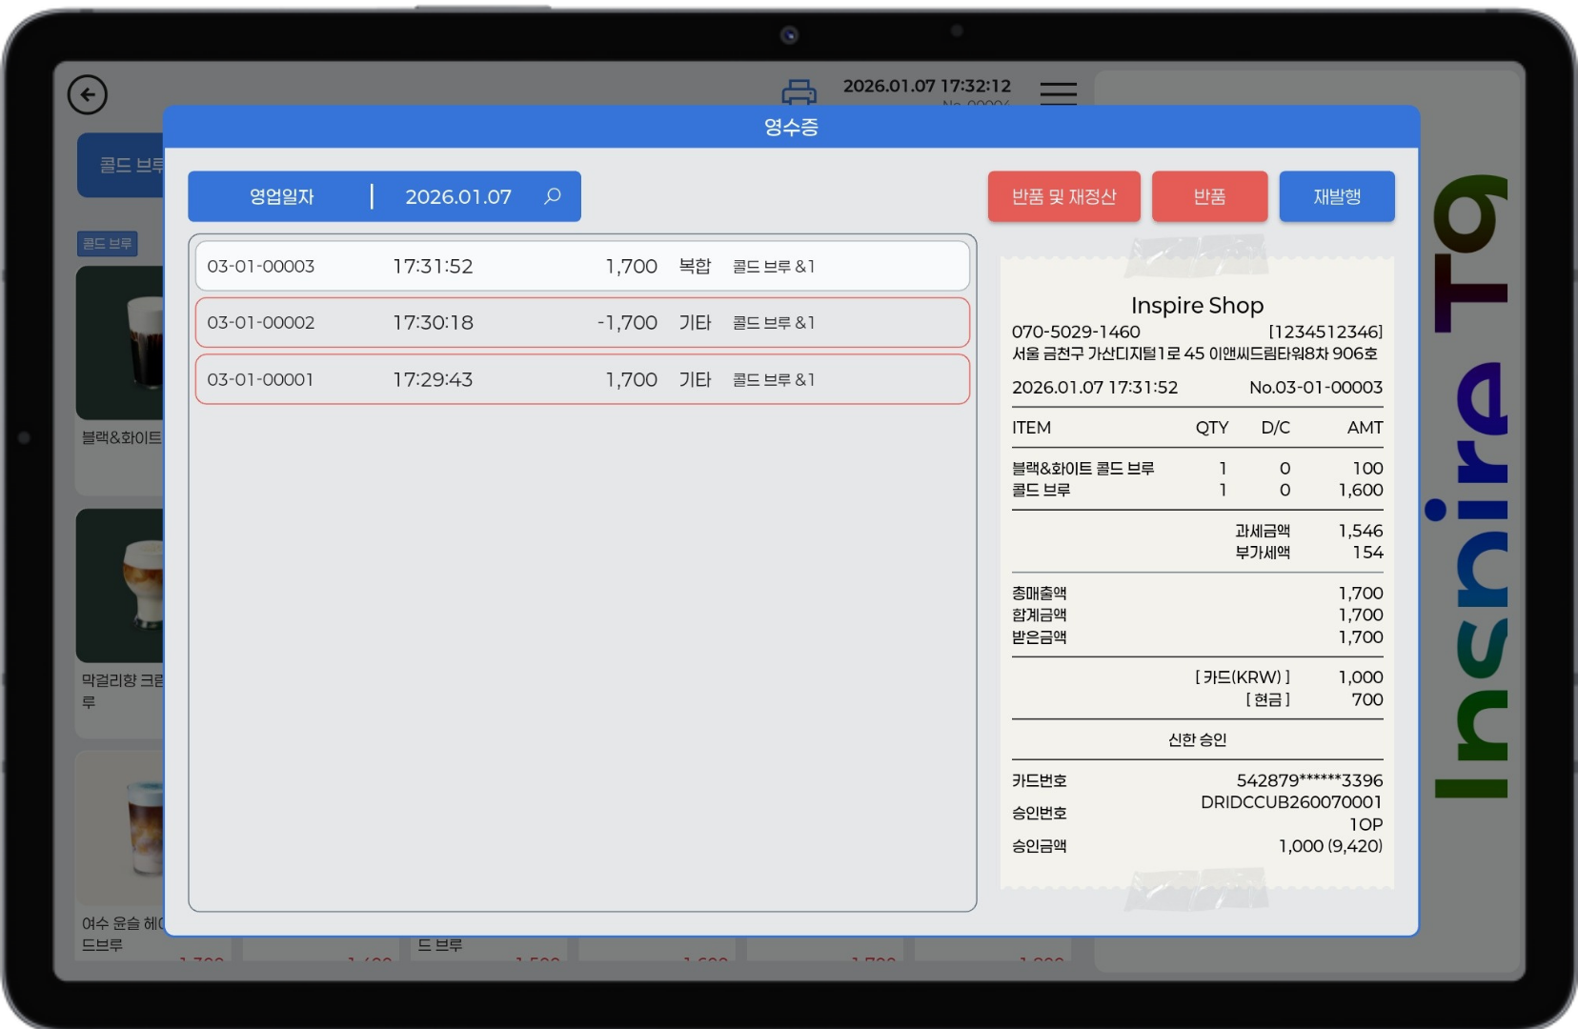1578x1029 pixels.
Task: Choose receipt 03-01-00001 from 17:29:43
Action: click(x=582, y=379)
